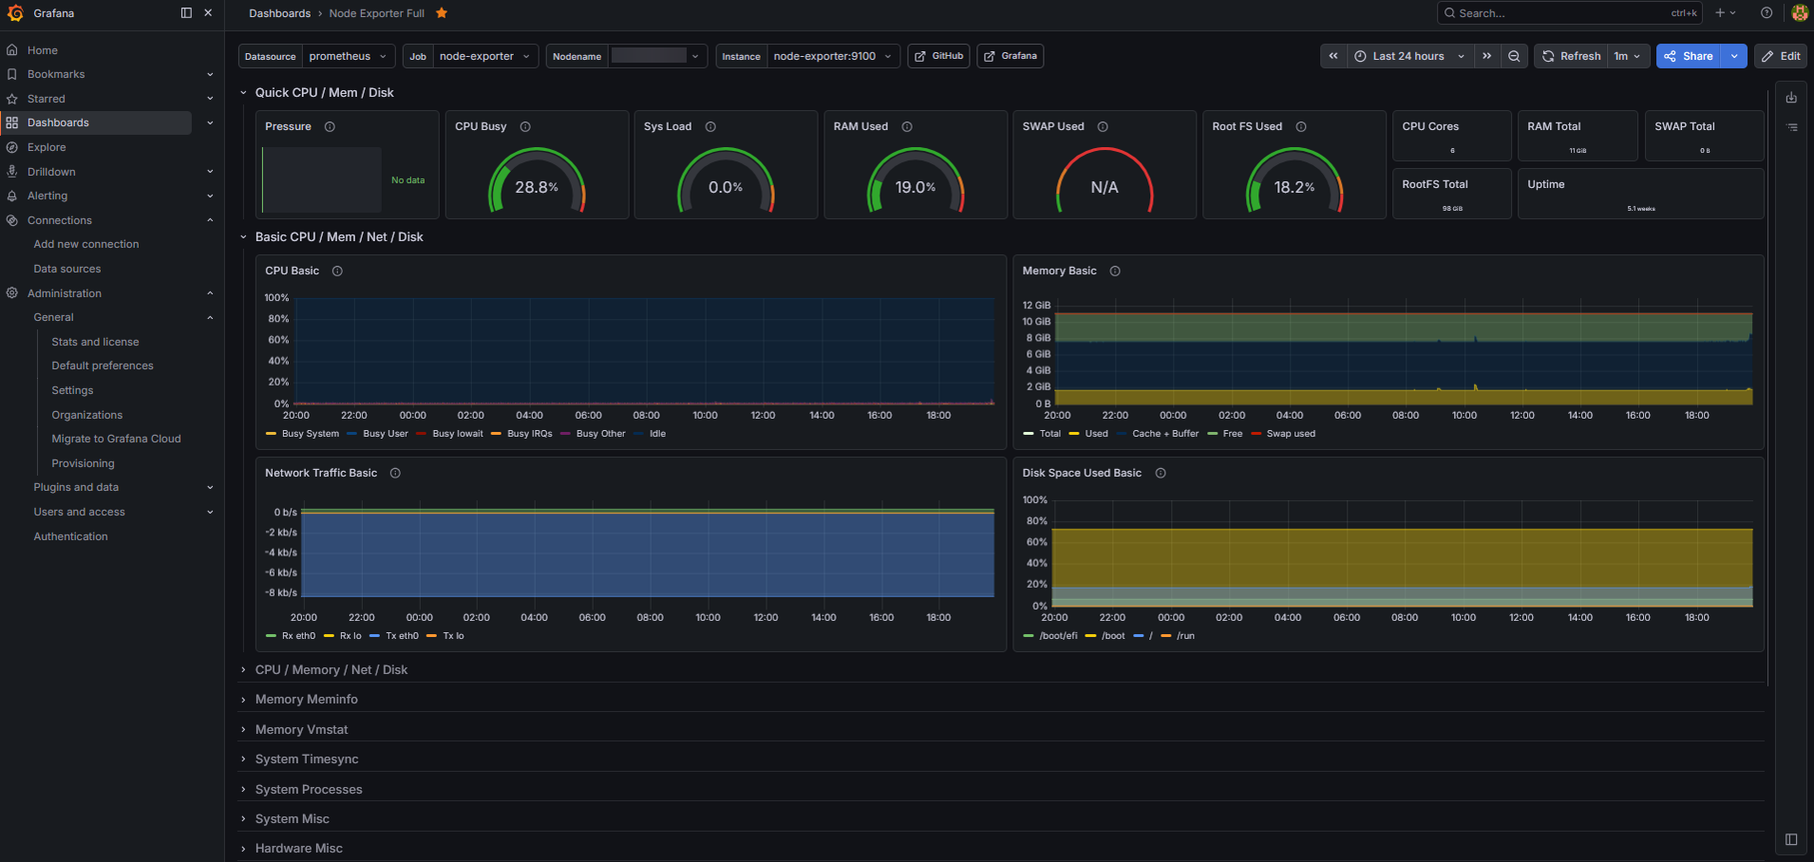Open the Instance node-exporter:9100 dropdown
Screen dimensions: 1814x862
click(833, 56)
